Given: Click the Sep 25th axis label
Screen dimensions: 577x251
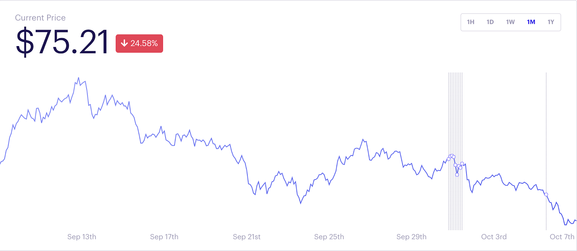Looking at the screenshot, I should click(x=329, y=237).
